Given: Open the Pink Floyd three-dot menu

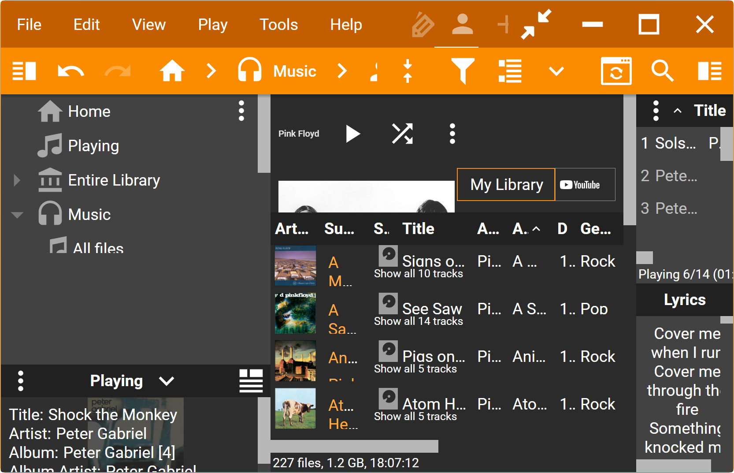Looking at the screenshot, I should [x=452, y=134].
